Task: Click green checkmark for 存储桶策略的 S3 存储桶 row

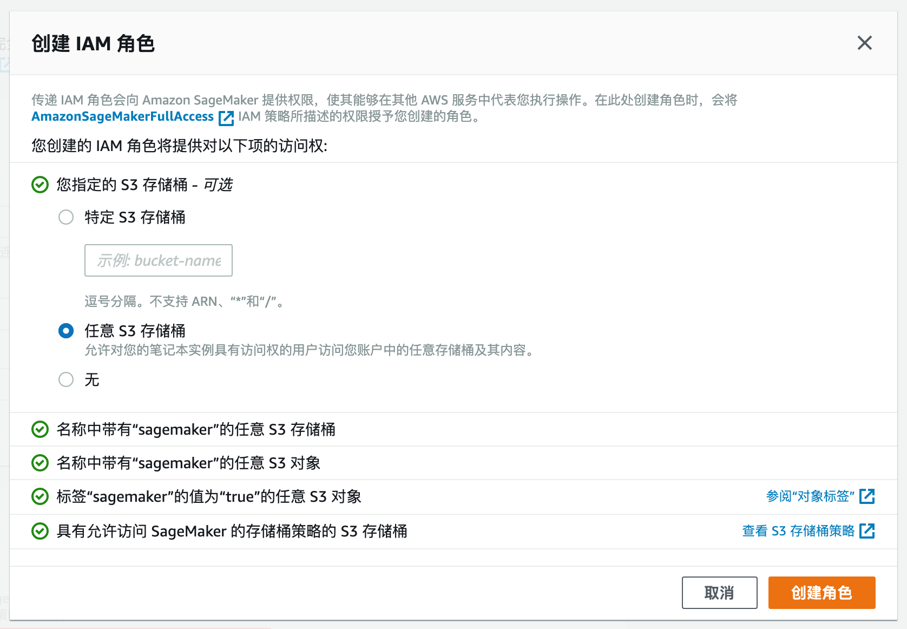Action: pos(40,531)
